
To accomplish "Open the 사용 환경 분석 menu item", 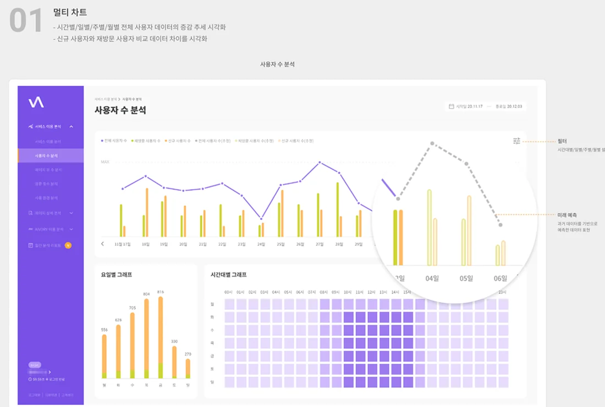I will click(x=46, y=198).
